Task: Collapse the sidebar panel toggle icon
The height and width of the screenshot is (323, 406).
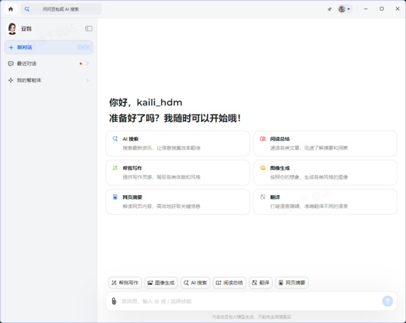Action: tap(89, 28)
